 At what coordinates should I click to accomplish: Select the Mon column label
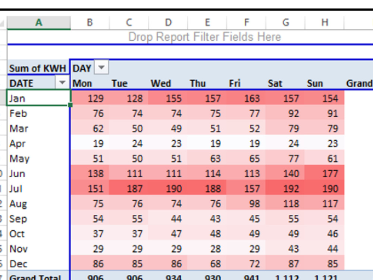(x=82, y=84)
